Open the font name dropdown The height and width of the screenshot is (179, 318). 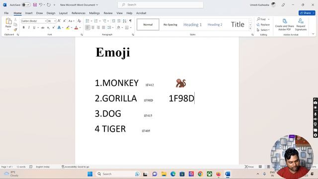(45, 21)
